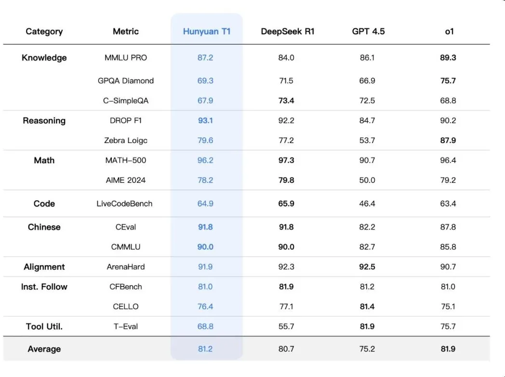Select o1 average score 81.9
The width and height of the screenshot is (505, 377).
point(448,349)
